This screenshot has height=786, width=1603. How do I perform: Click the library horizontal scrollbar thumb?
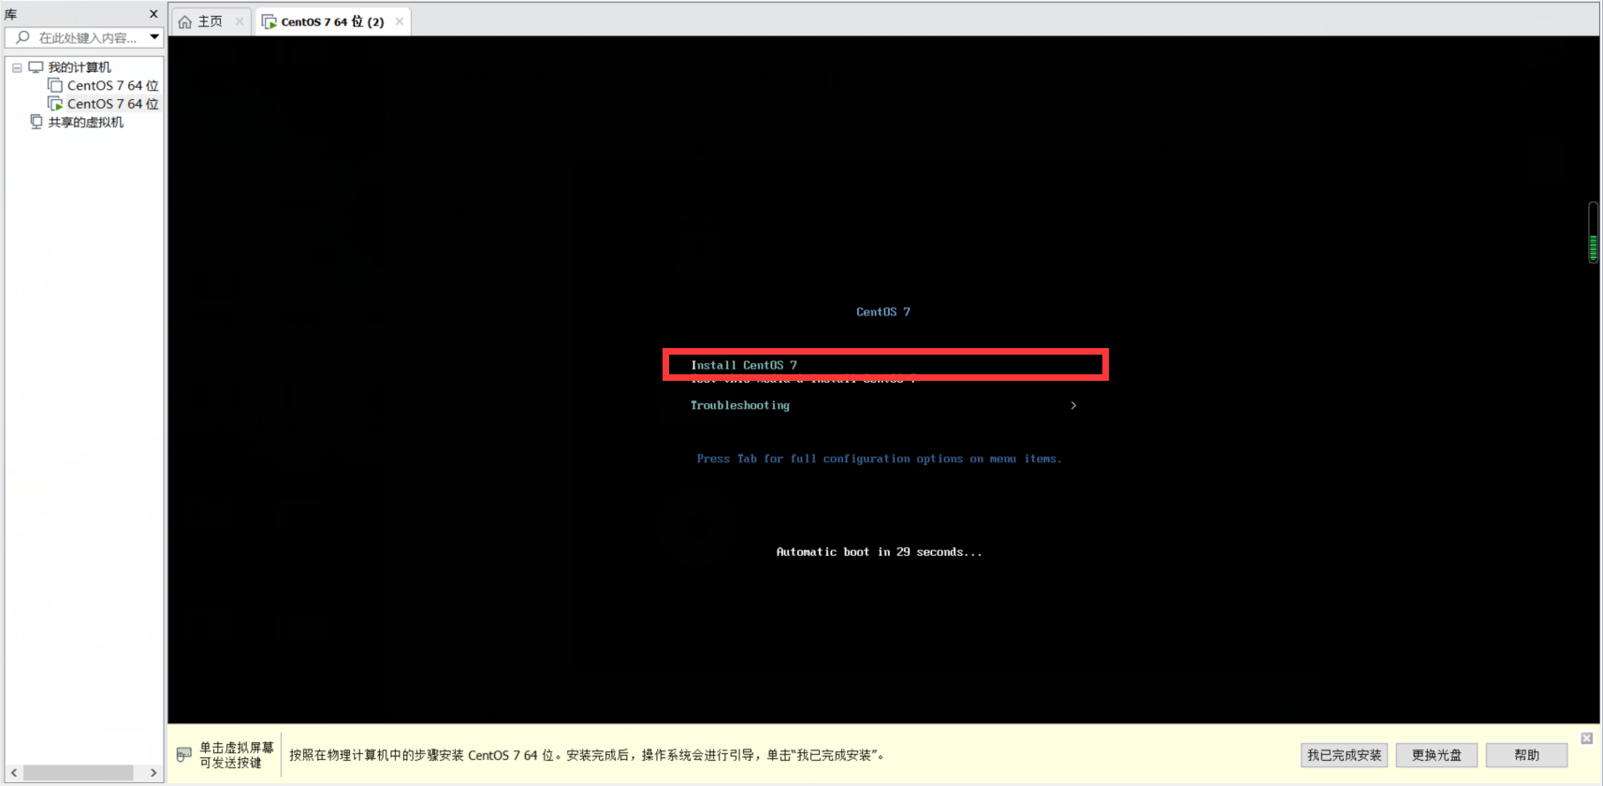coord(78,773)
